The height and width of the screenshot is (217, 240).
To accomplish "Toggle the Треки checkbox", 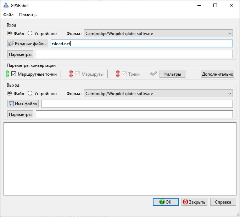I will click(x=124, y=74).
